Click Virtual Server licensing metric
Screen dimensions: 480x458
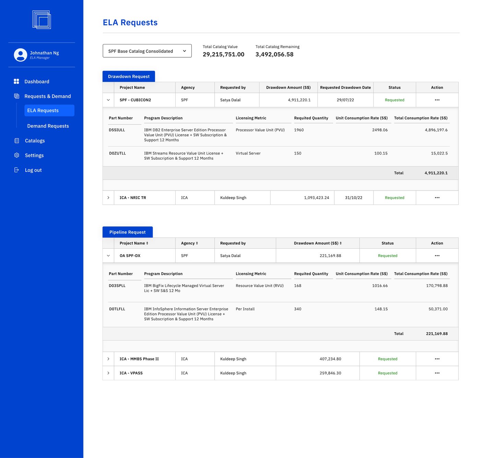click(x=248, y=153)
